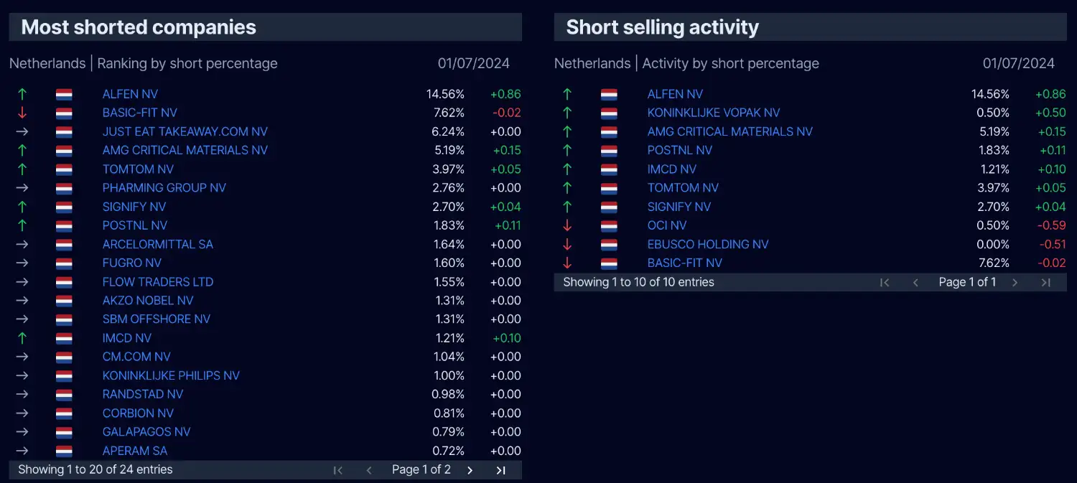Jump to last page of Most shorted table
The image size is (1077, 483).
[x=501, y=470]
